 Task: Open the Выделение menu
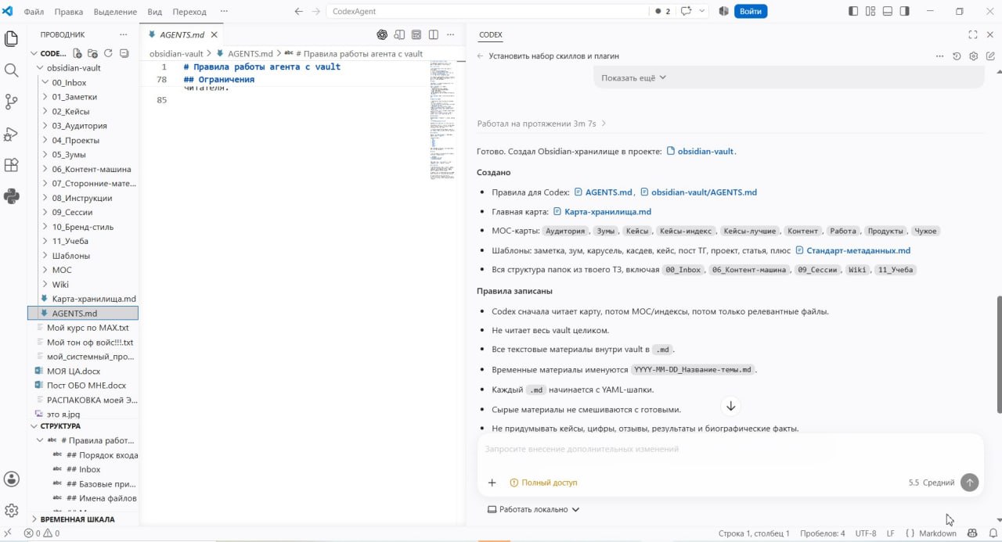[x=115, y=12]
